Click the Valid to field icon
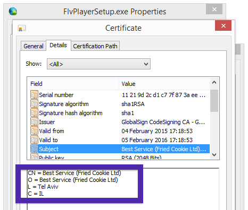 tap(34, 139)
